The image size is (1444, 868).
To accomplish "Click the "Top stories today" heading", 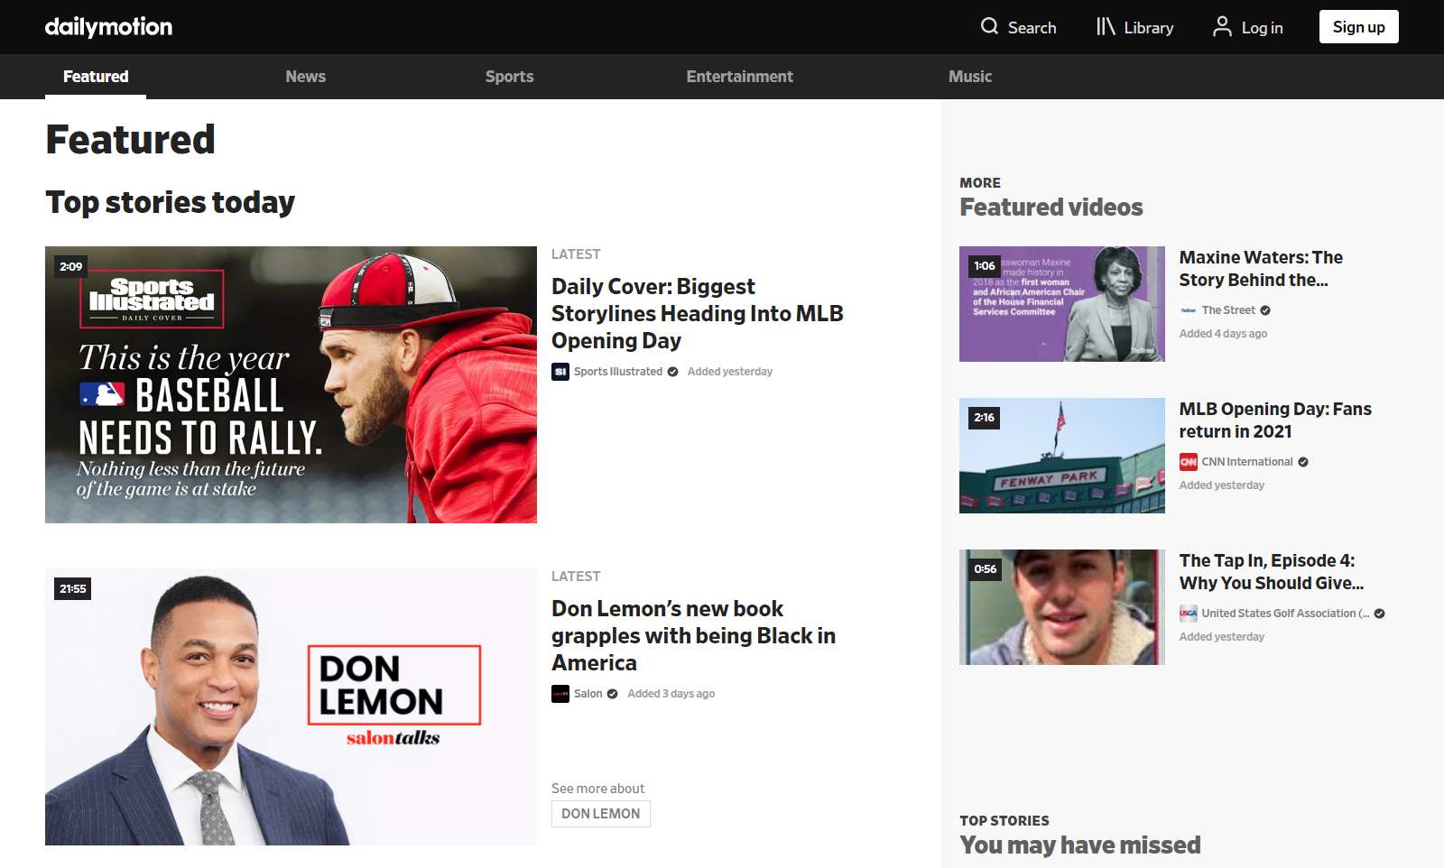I will [x=171, y=202].
